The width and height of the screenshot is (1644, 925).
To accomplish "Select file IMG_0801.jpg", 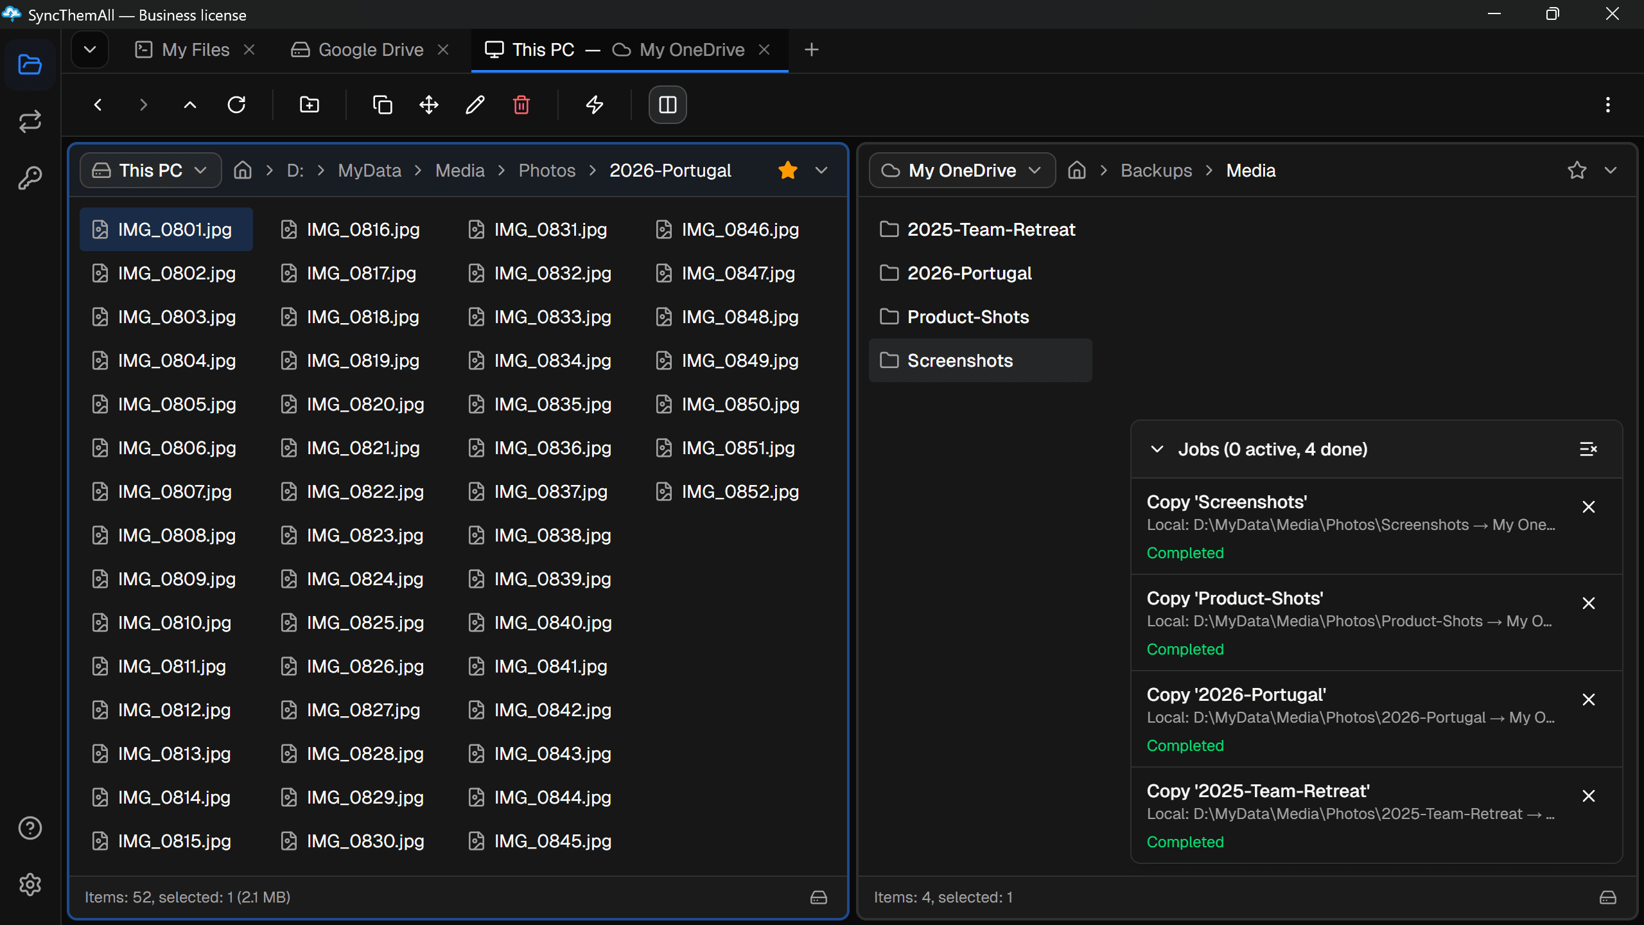I will [166, 229].
